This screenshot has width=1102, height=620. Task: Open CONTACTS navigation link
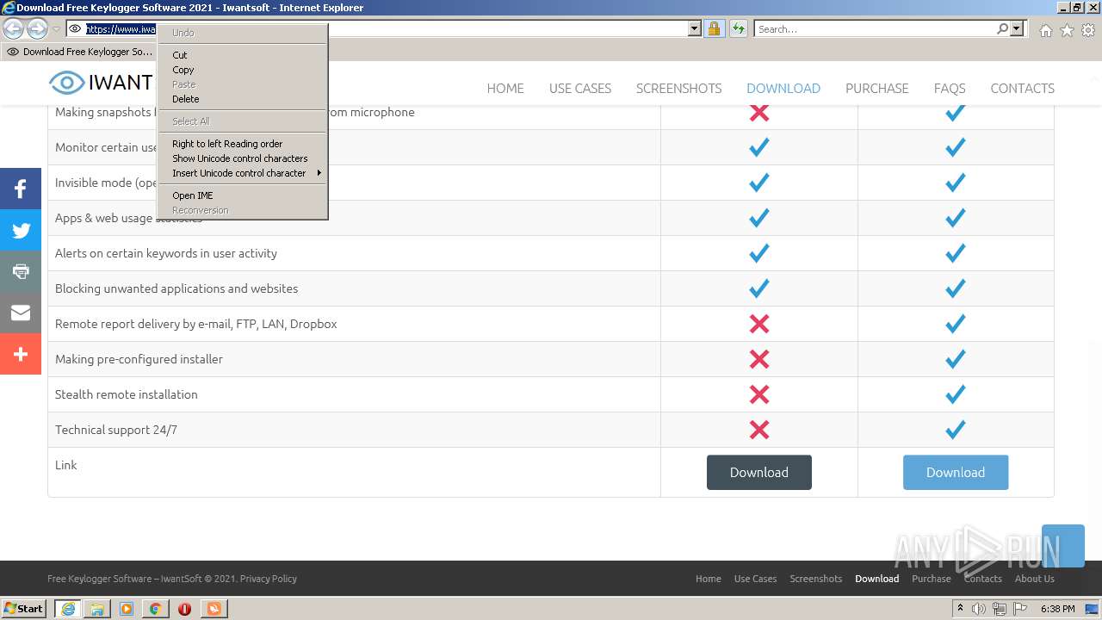pos(1022,88)
